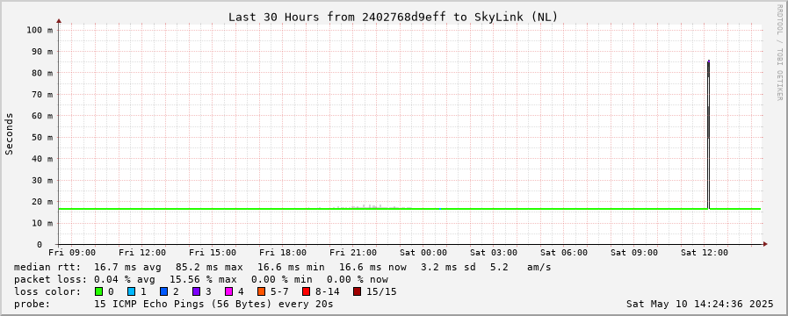This screenshot has width=788, height=316.
Task: Click the red arrow atop the y-axis
Action: (59, 20)
